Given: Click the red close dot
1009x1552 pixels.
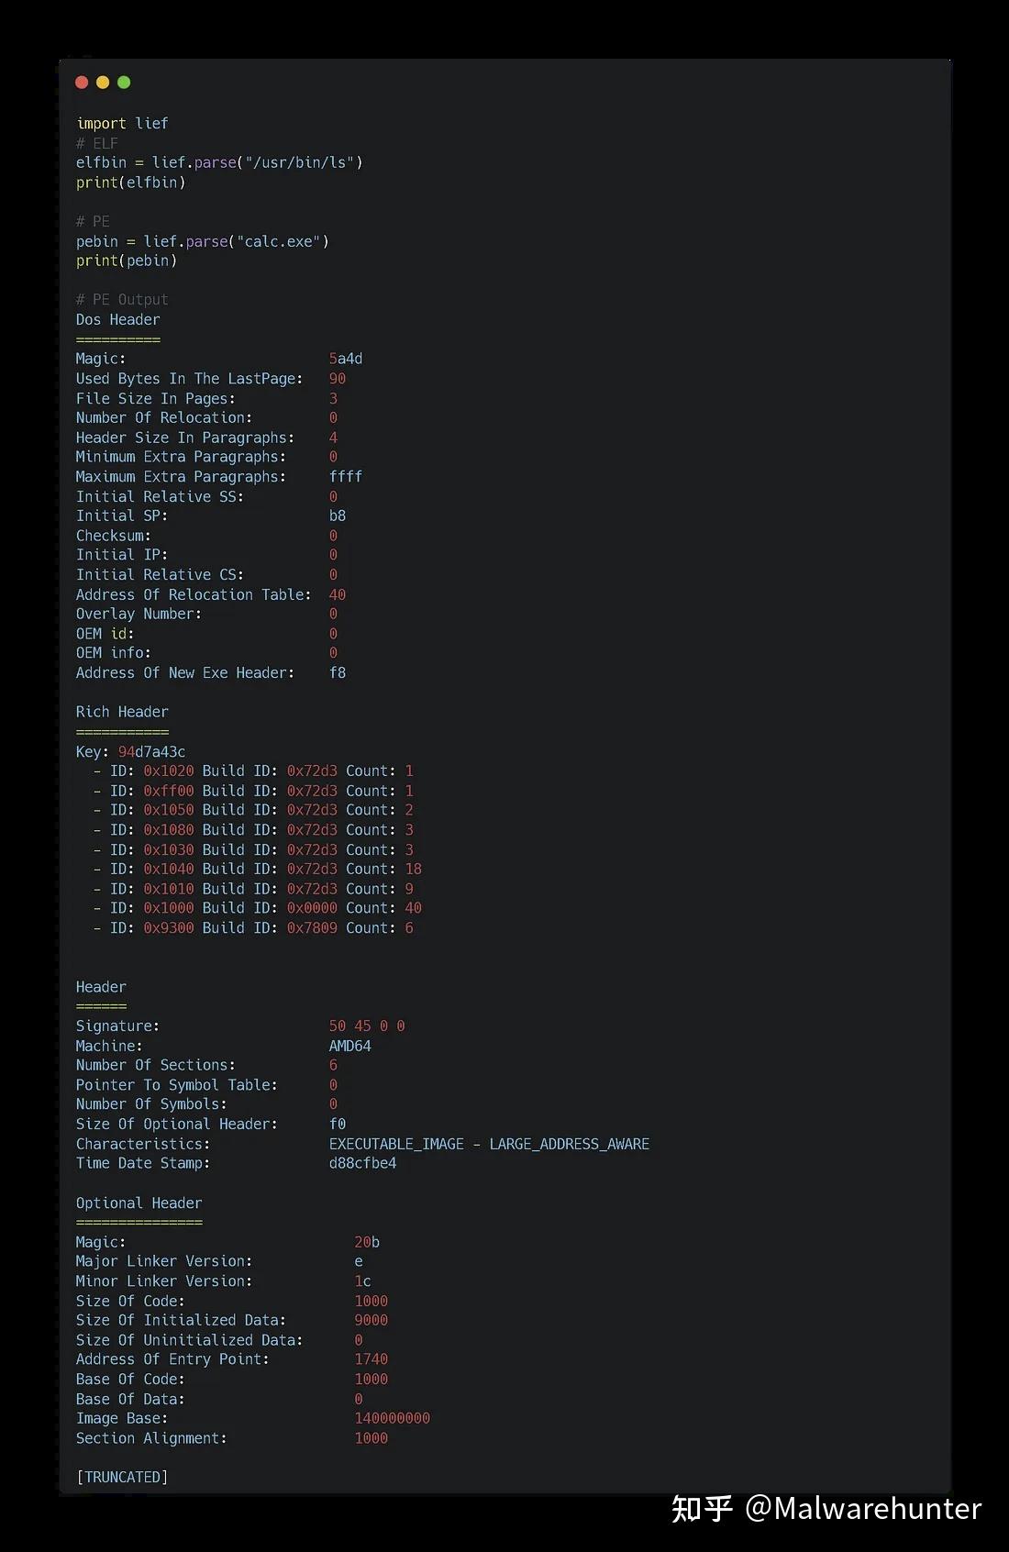Looking at the screenshot, I should (x=82, y=83).
